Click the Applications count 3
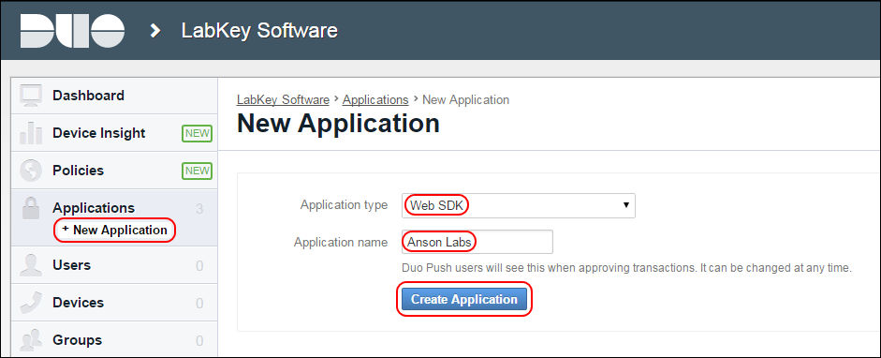 tap(199, 209)
